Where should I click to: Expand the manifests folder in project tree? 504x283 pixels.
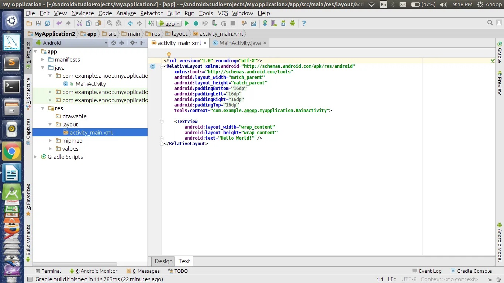[43, 59]
